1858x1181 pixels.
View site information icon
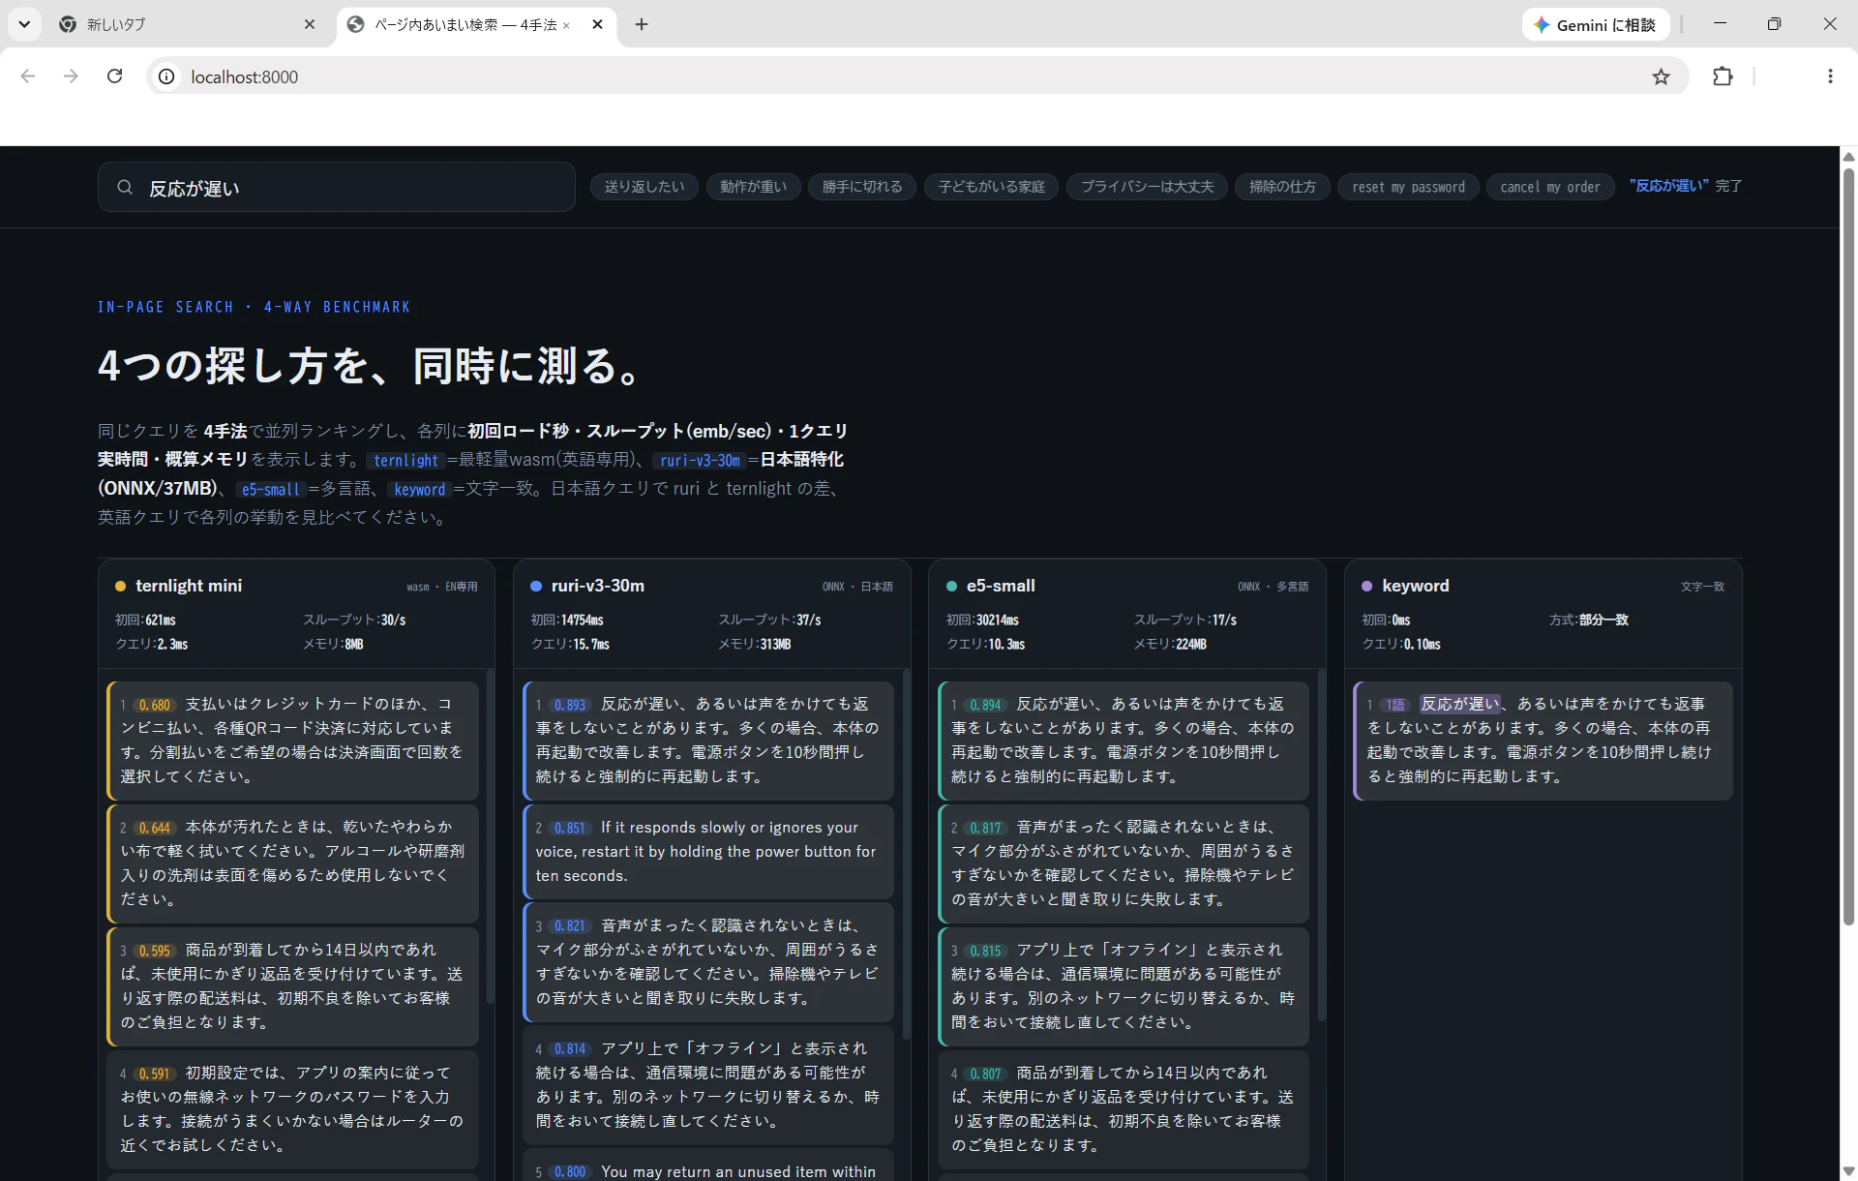[166, 76]
